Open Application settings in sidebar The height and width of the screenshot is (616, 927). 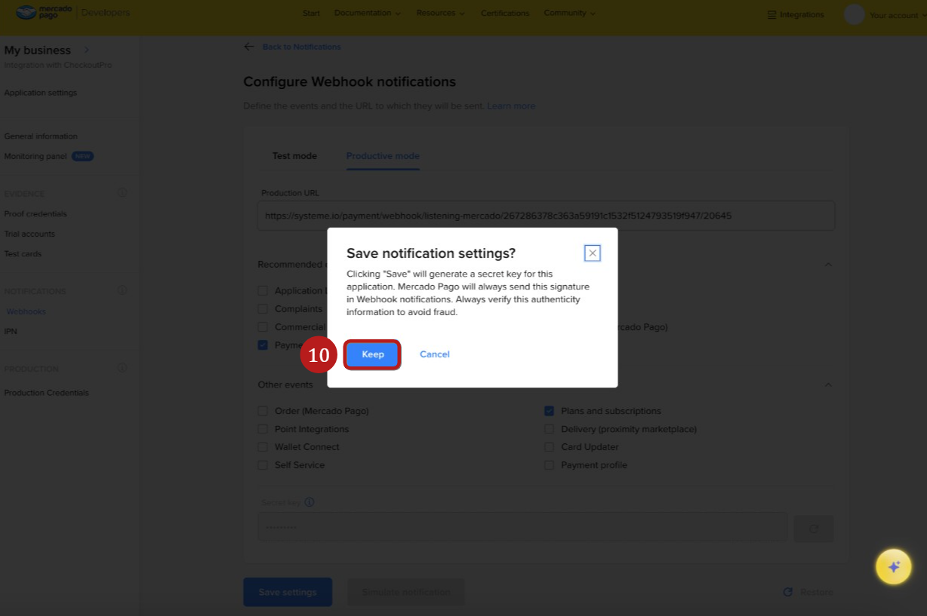(x=41, y=93)
